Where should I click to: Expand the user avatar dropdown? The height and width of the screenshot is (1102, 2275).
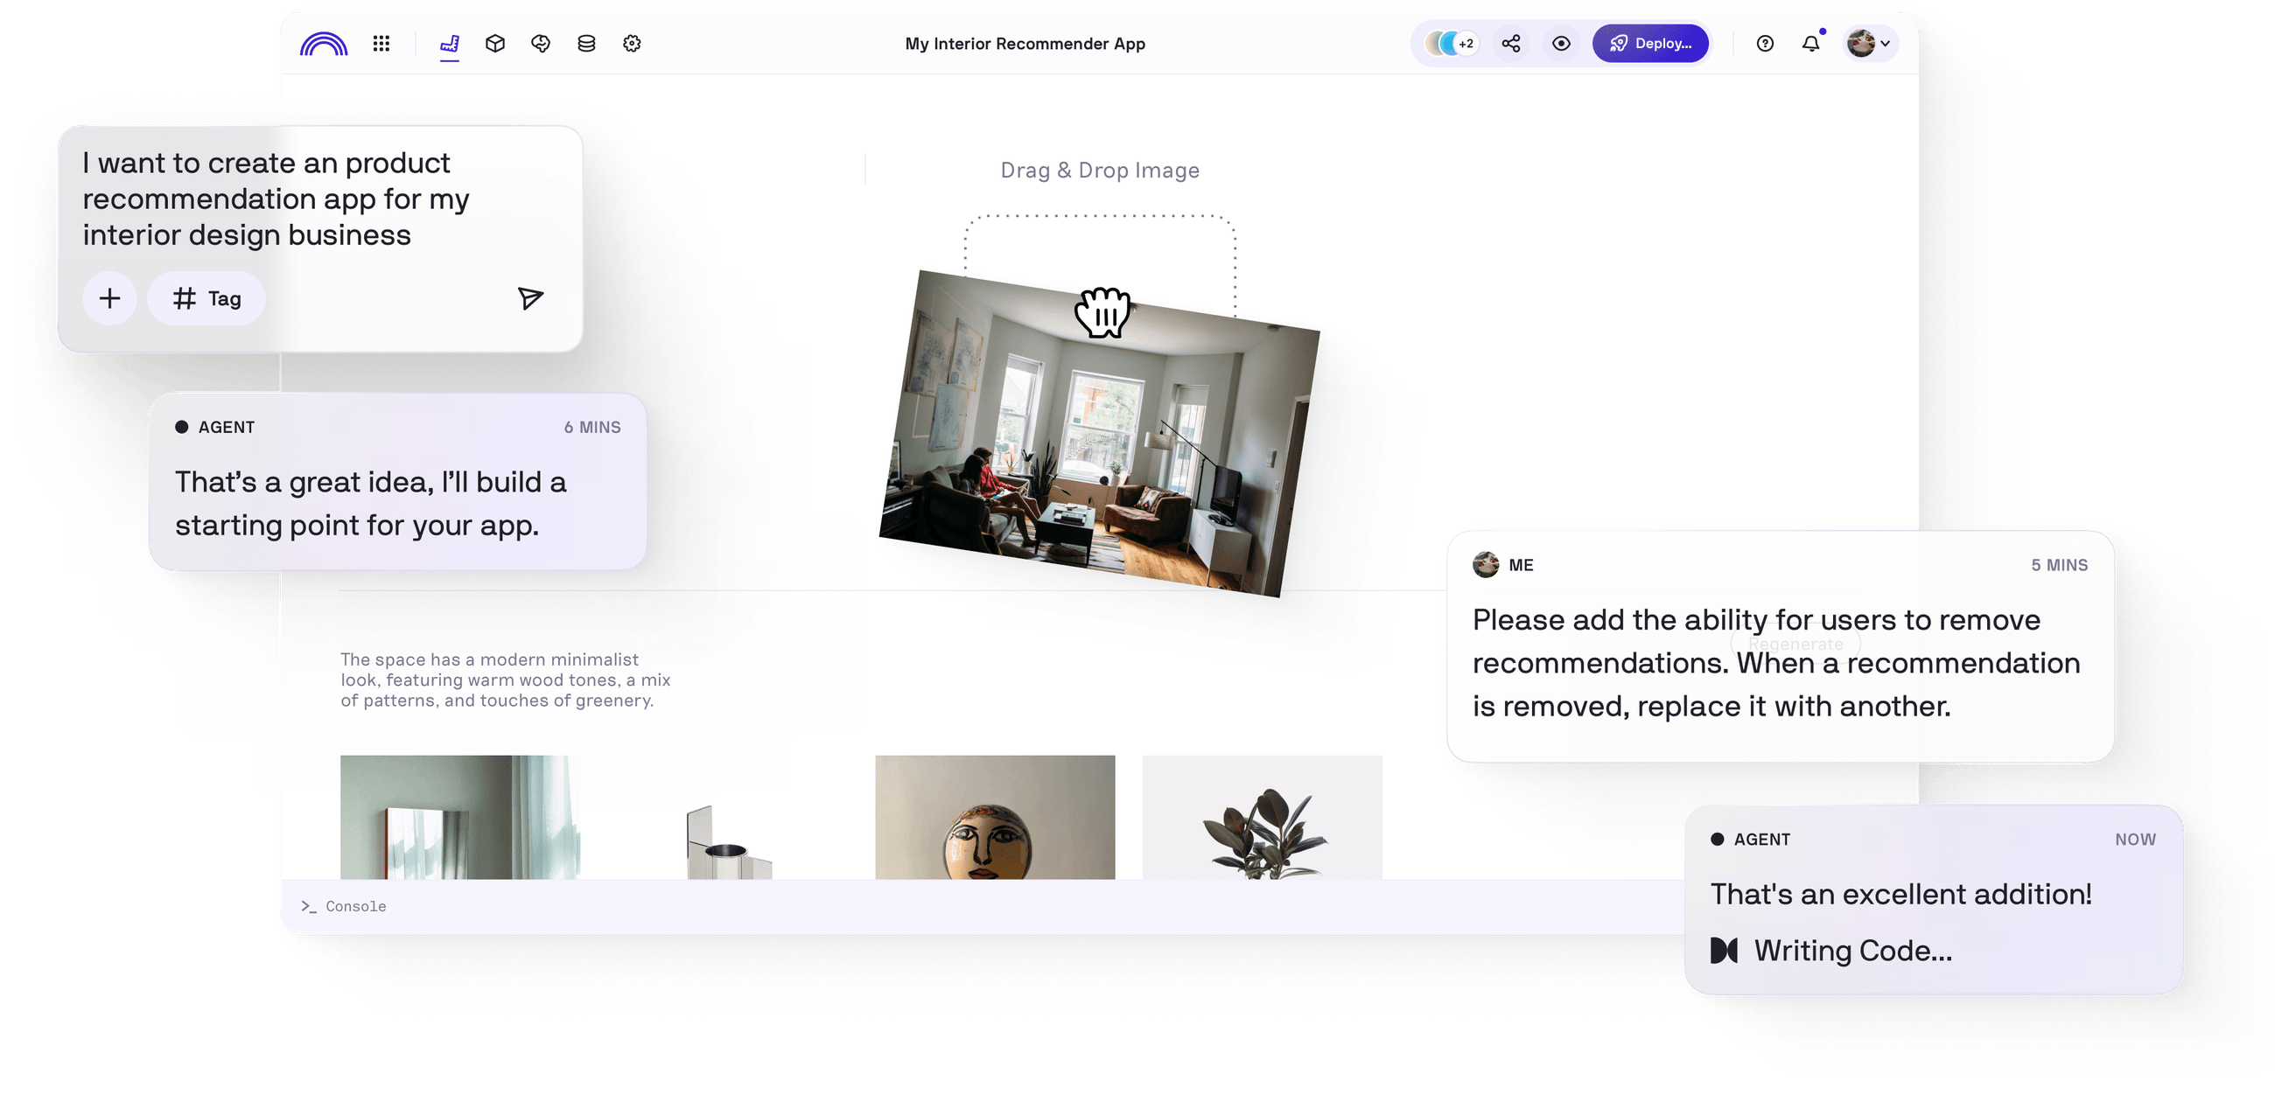(x=1870, y=43)
